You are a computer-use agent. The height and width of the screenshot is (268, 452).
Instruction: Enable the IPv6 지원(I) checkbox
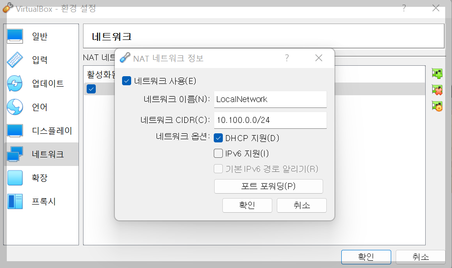pyautogui.click(x=218, y=153)
